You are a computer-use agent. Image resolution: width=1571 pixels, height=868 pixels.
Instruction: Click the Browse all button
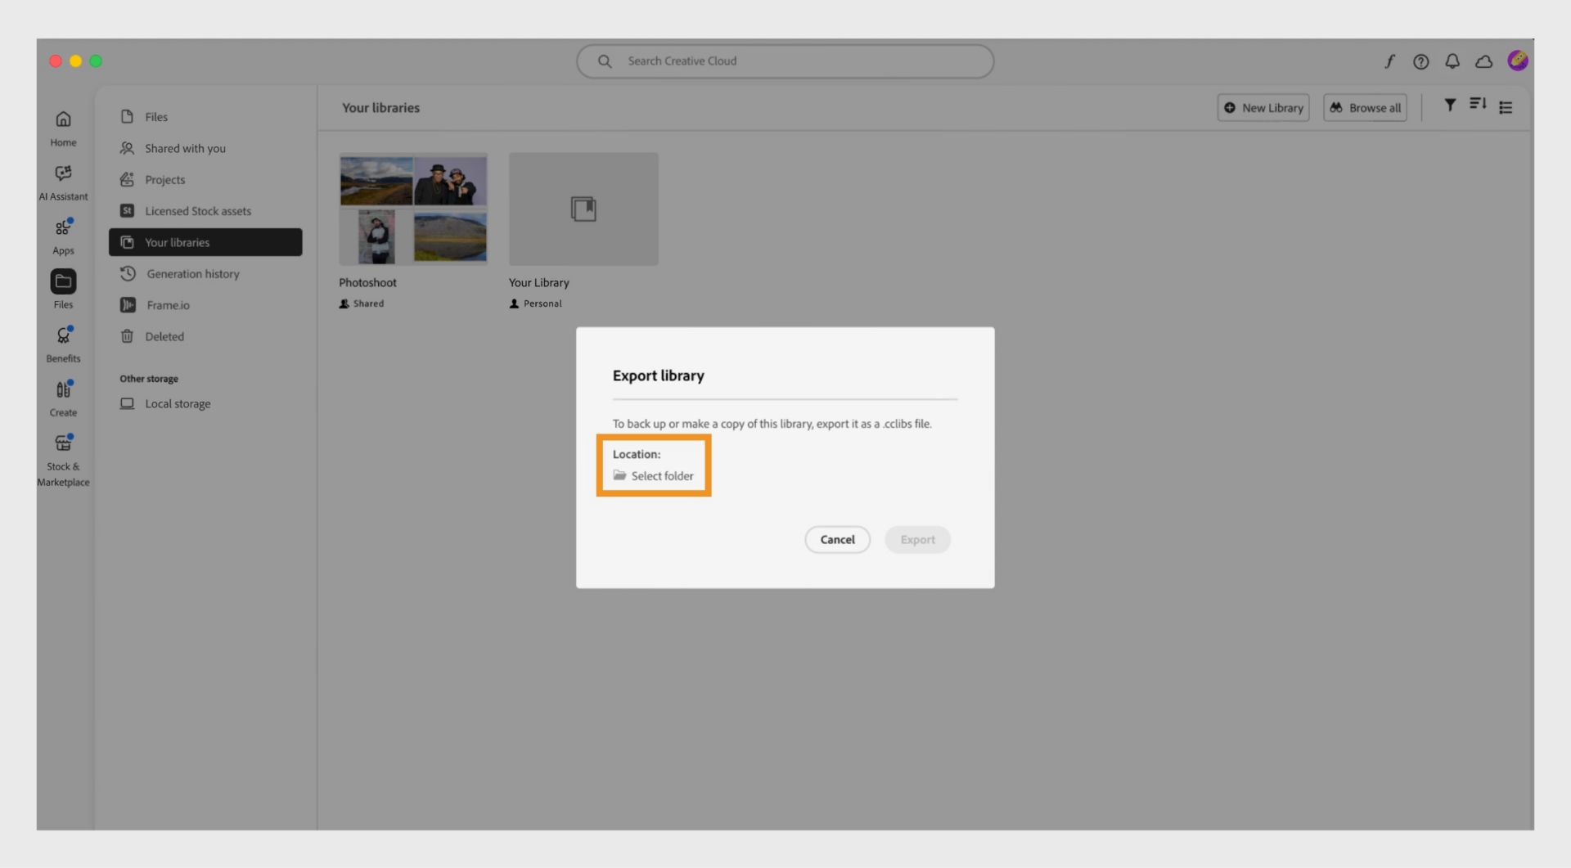click(1365, 108)
